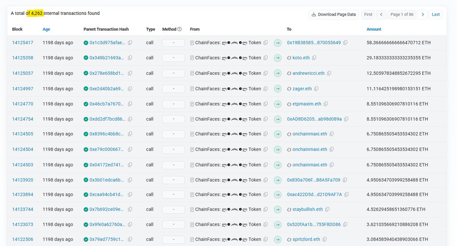Open transaction 0x9fe0a62760a…

[x=107, y=224]
